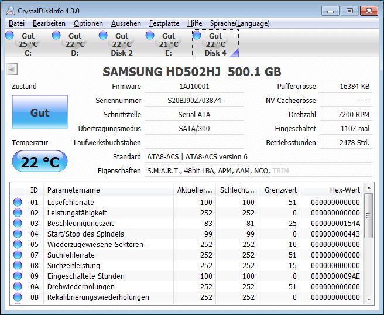
Task: Click the status orb for Rekalibrierungswiederholungen
Action: pos(18,297)
